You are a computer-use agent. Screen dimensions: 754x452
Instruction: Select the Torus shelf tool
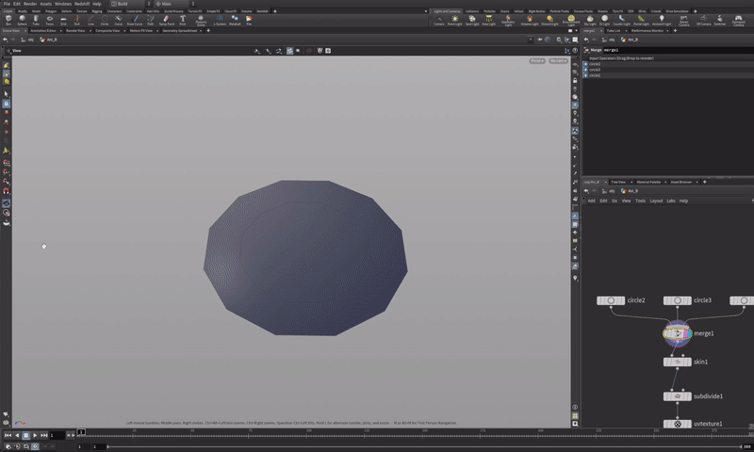pos(50,20)
